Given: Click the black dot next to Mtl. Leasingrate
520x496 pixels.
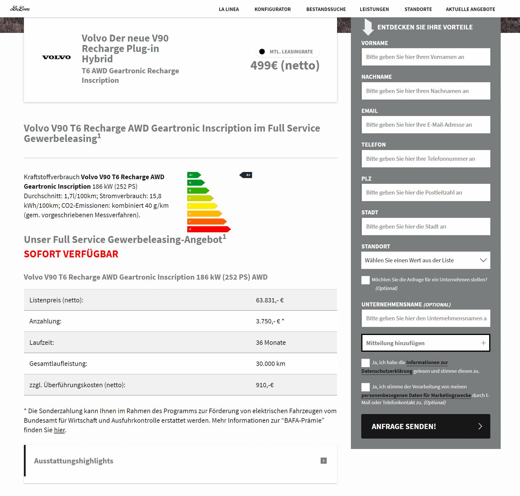Looking at the screenshot, I should (262, 52).
